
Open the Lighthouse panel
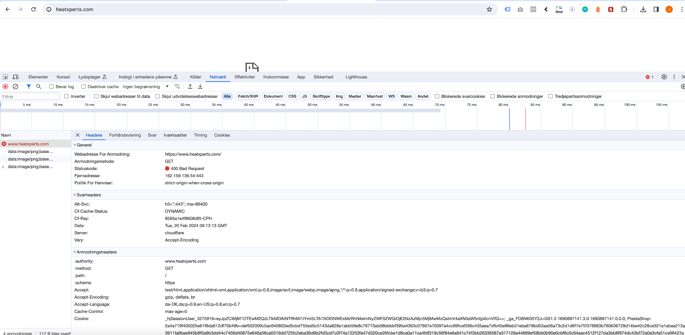coord(356,77)
